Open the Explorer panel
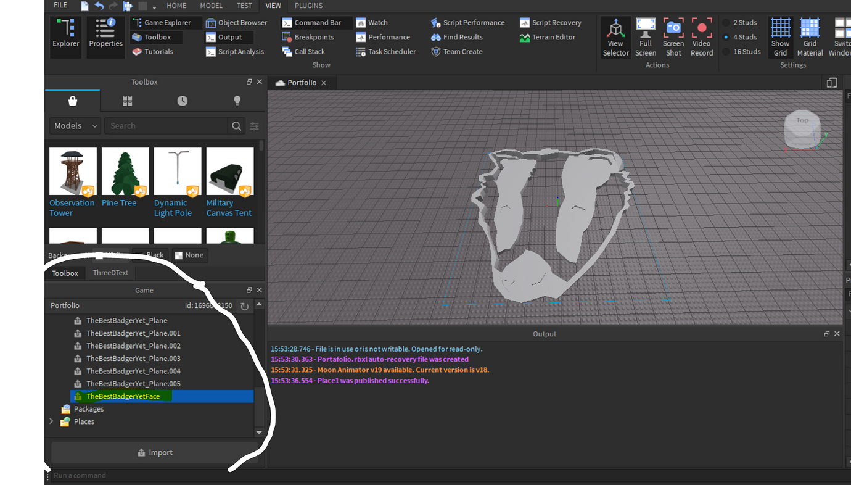The height and width of the screenshot is (485, 851). 65,36
